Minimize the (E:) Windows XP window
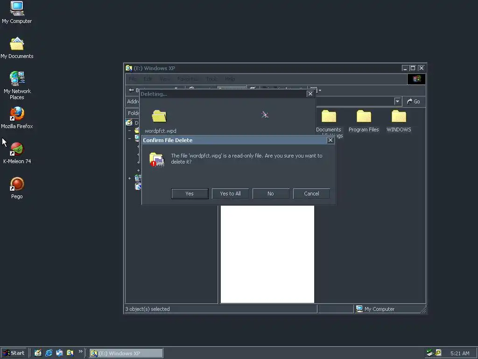The width and height of the screenshot is (478, 359). [x=405, y=68]
